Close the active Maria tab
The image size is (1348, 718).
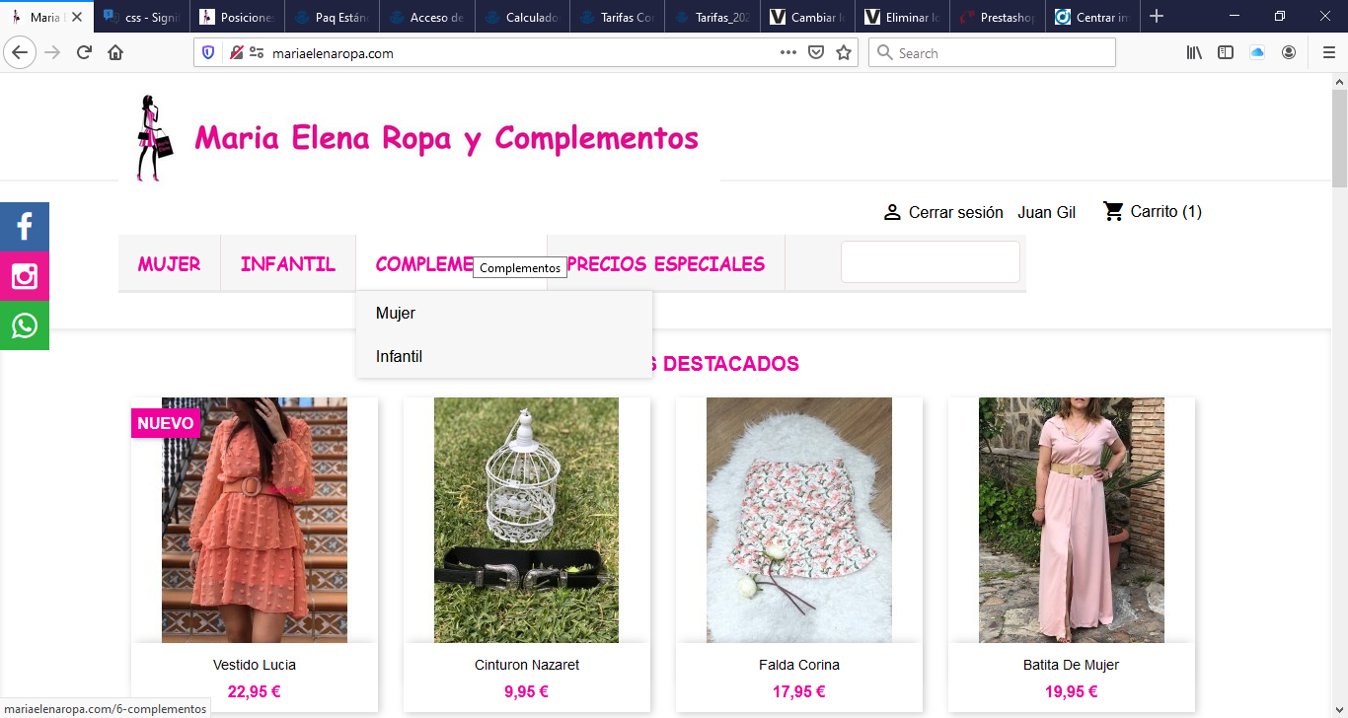(77, 18)
